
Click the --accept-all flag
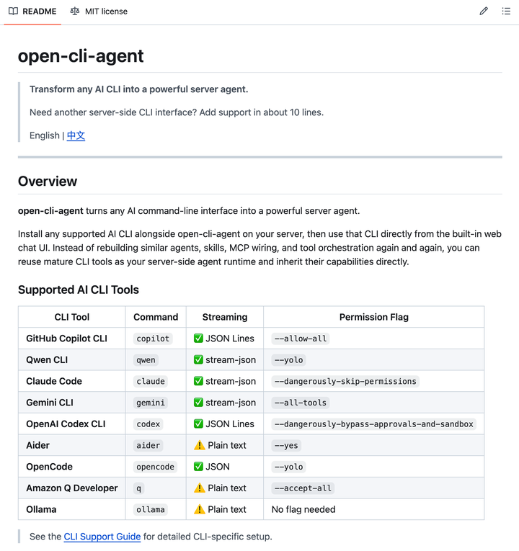point(303,488)
